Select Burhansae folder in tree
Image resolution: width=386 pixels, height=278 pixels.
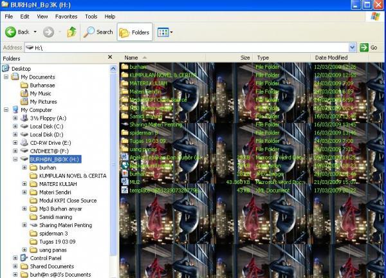(42, 85)
